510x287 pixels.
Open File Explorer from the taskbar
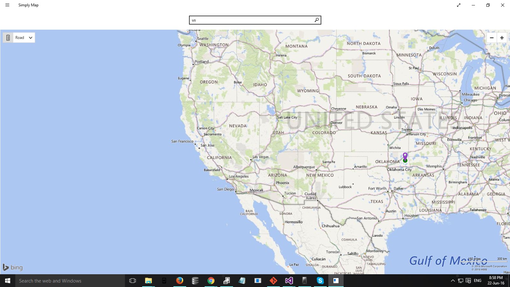tap(148, 281)
